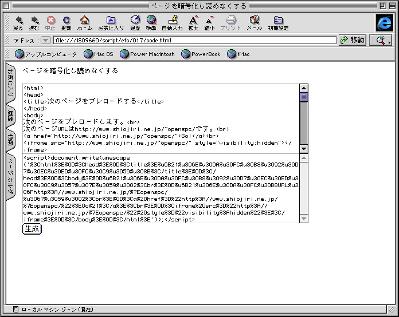The image size is (399, 317).
Task: Click inside the lower escaped script textarea
Action: 161,188
